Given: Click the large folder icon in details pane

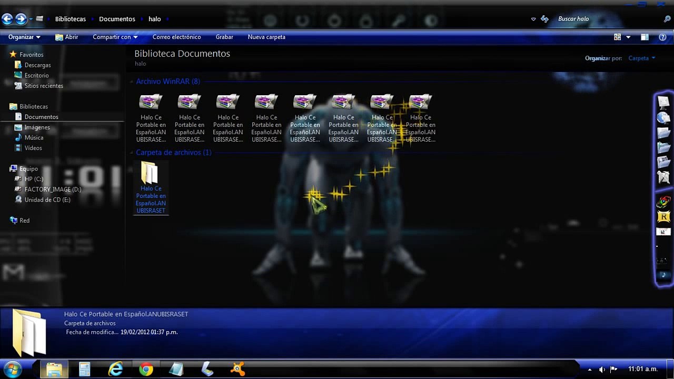Looking at the screenshot, I should click(29, 333).
